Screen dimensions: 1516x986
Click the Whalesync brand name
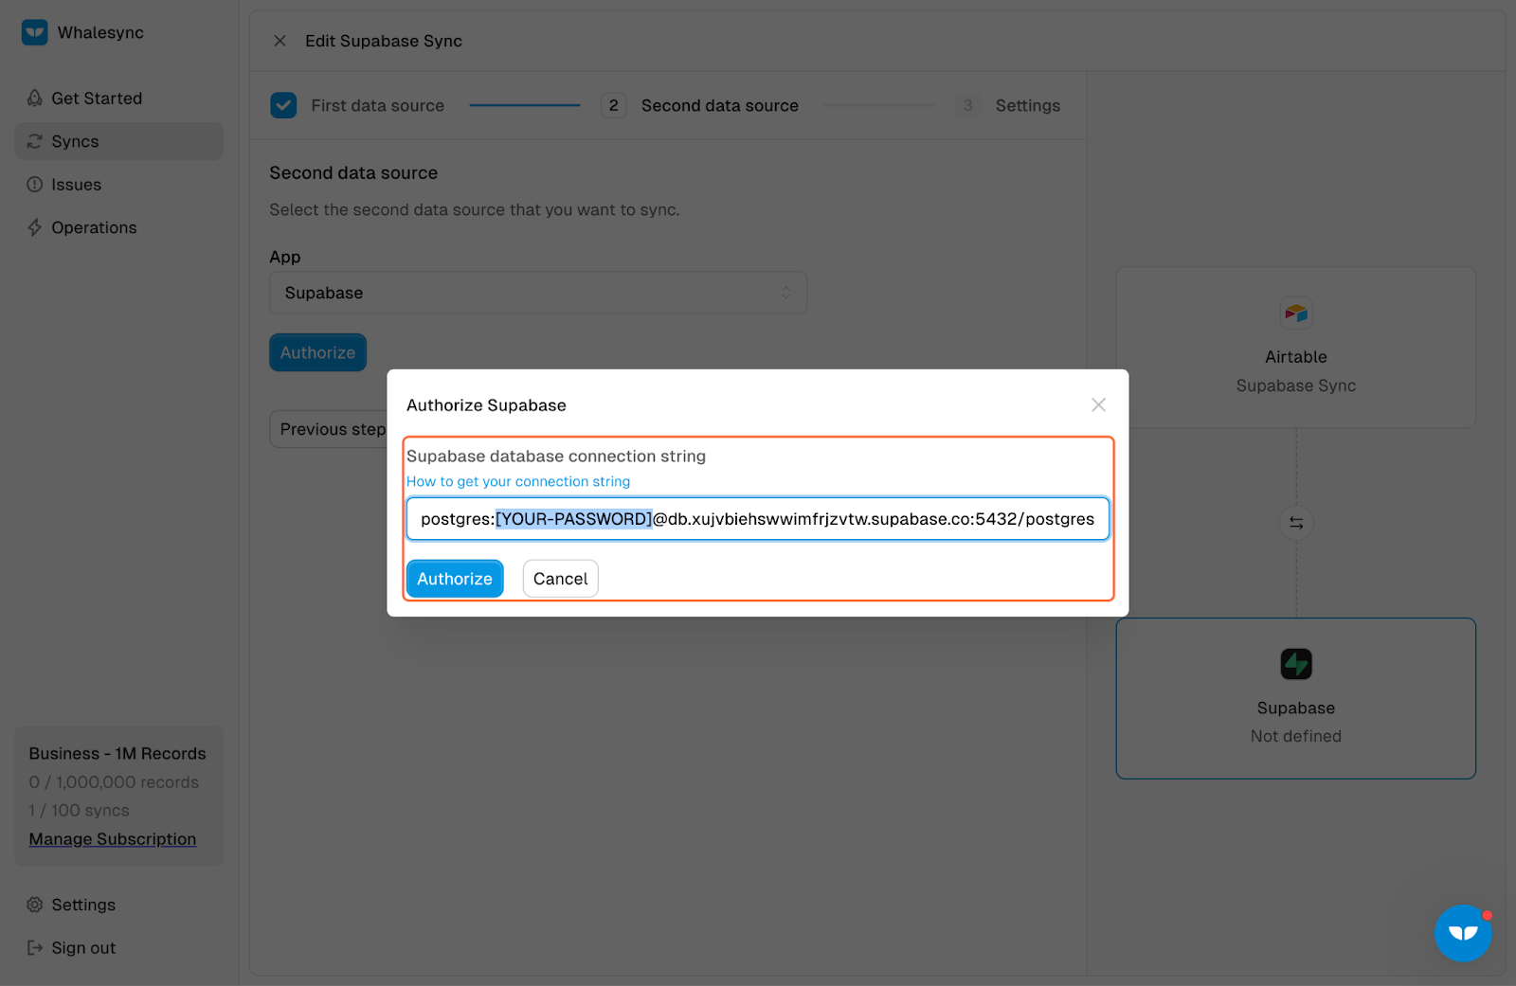[100, 32]
